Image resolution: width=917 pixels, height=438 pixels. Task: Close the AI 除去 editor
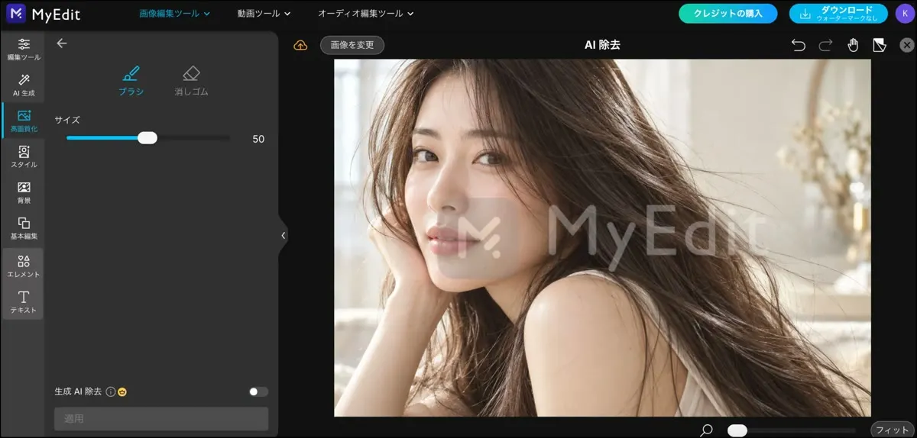(x=907, y=45)
